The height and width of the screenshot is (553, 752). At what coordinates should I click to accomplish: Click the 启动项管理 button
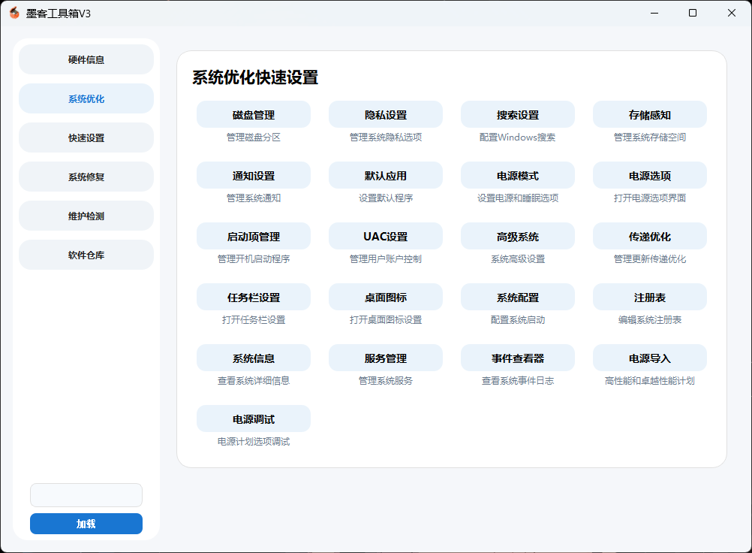[254, 237]
